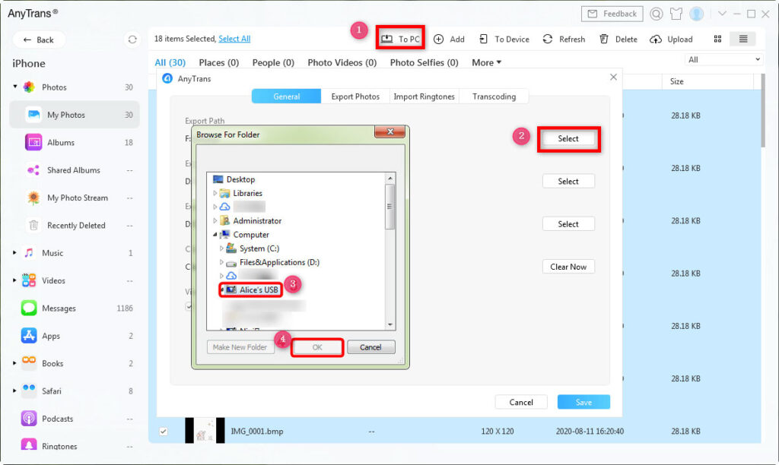
Task: Click the Delete trash icon in toolbar
Action: (x=603, y=39)
